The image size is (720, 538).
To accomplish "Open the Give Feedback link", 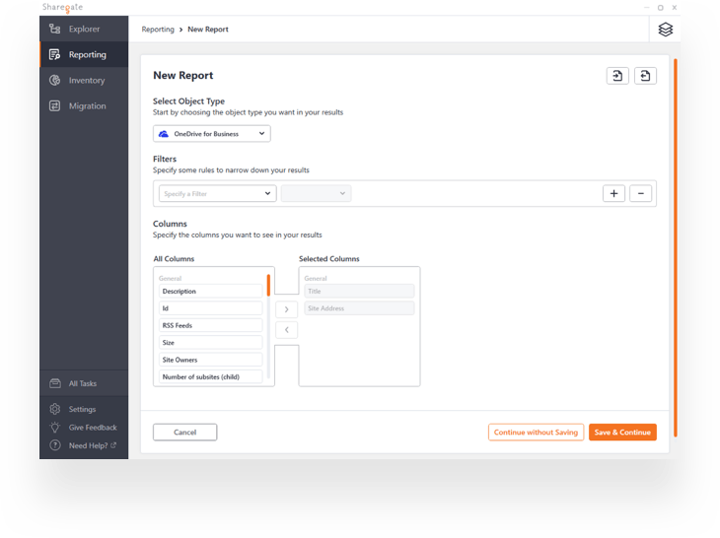I will tap(93, 428).
